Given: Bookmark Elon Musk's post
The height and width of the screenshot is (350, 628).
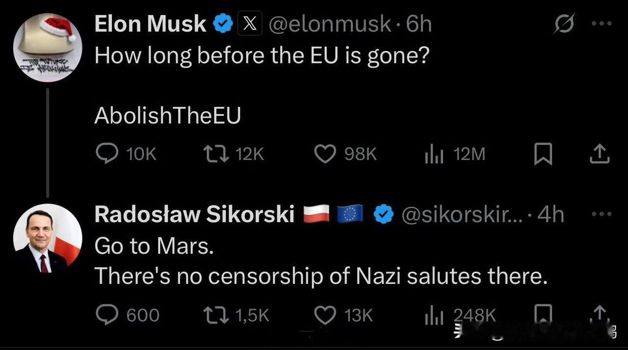Looking at the screenshot, I should (x=543, y=155).
